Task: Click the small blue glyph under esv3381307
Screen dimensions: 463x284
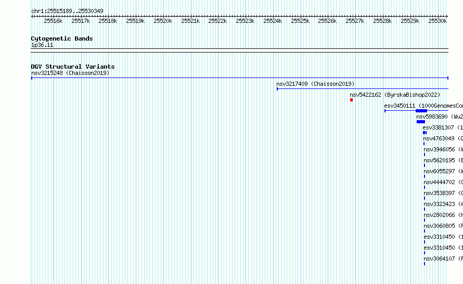Action: click(x=425, y=133)
